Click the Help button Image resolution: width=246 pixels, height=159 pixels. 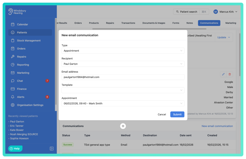[15, 148]
